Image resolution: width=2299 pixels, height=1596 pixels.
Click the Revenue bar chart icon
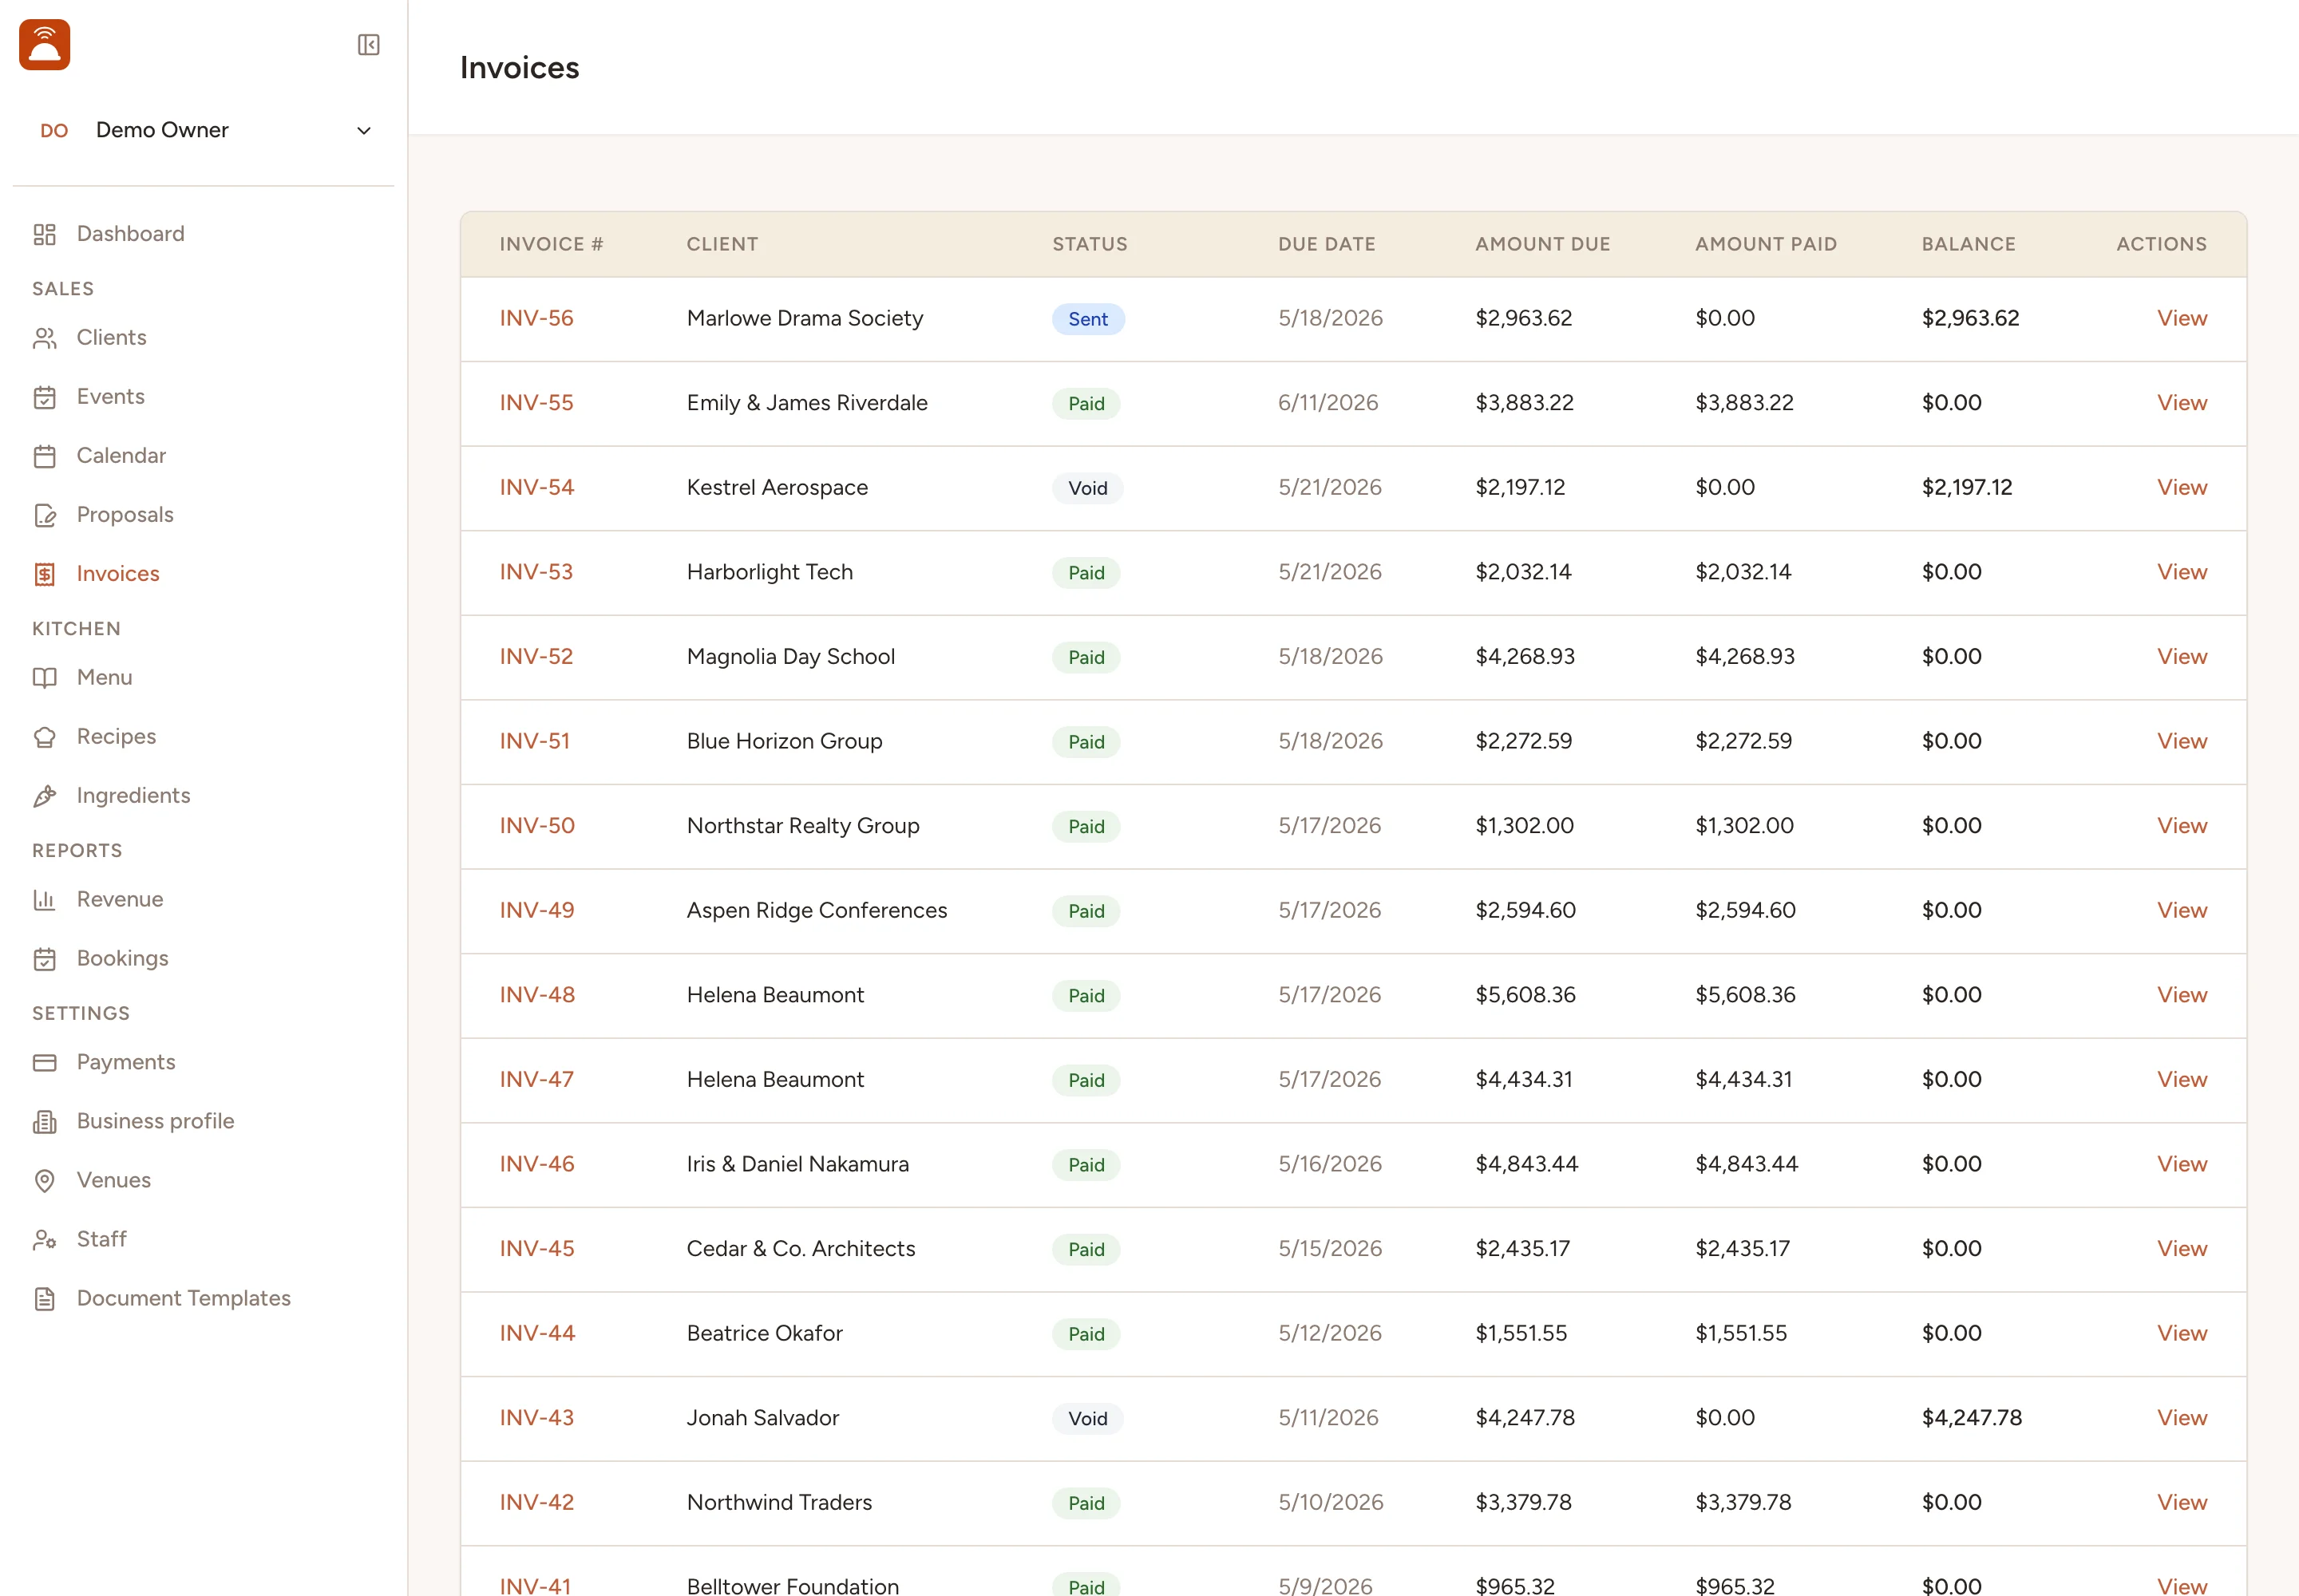coord(45,900)
